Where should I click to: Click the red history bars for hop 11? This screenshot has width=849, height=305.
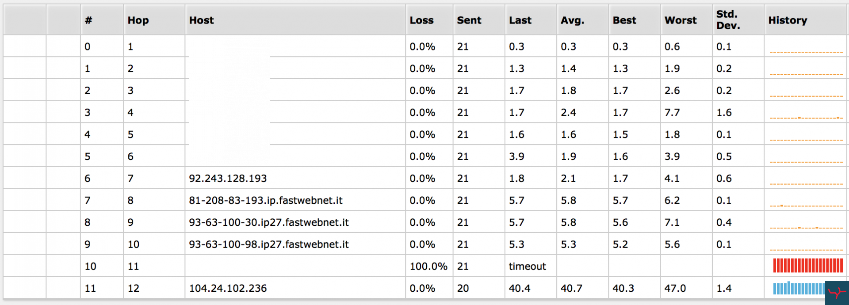coord(808,266)
